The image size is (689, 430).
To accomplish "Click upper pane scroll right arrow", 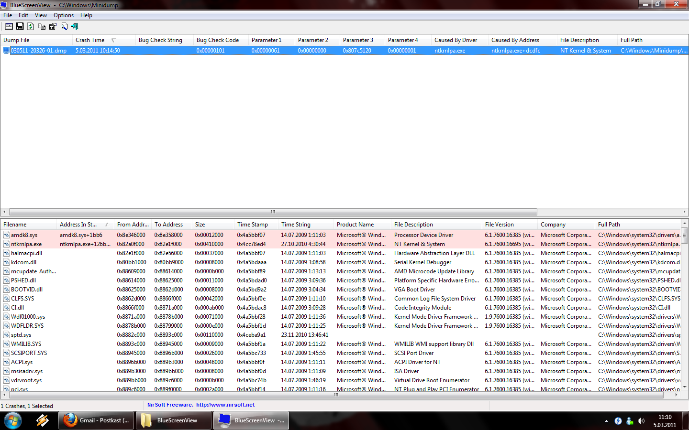I will point(684,212).
